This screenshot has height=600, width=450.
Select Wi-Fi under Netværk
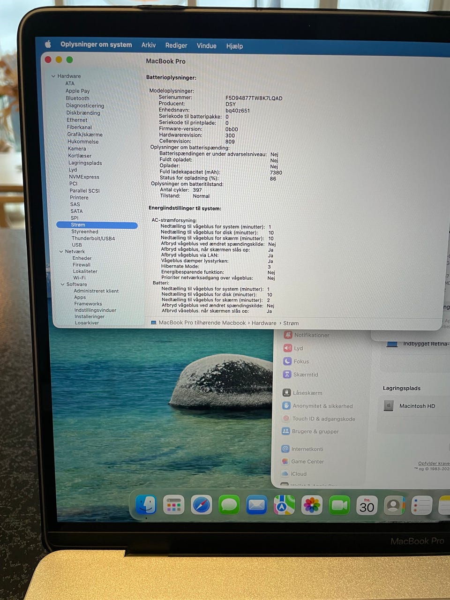point(79,277)
